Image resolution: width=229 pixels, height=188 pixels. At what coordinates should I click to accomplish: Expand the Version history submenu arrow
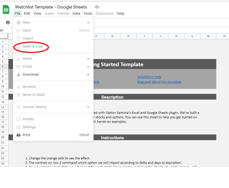[88, 107]
